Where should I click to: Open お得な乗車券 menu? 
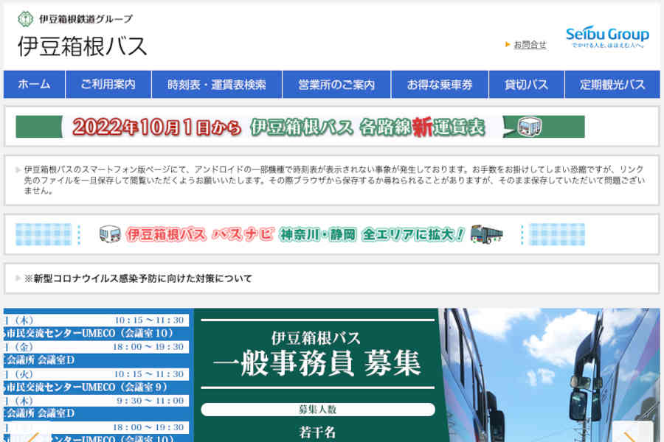click(x=440, y=85)
